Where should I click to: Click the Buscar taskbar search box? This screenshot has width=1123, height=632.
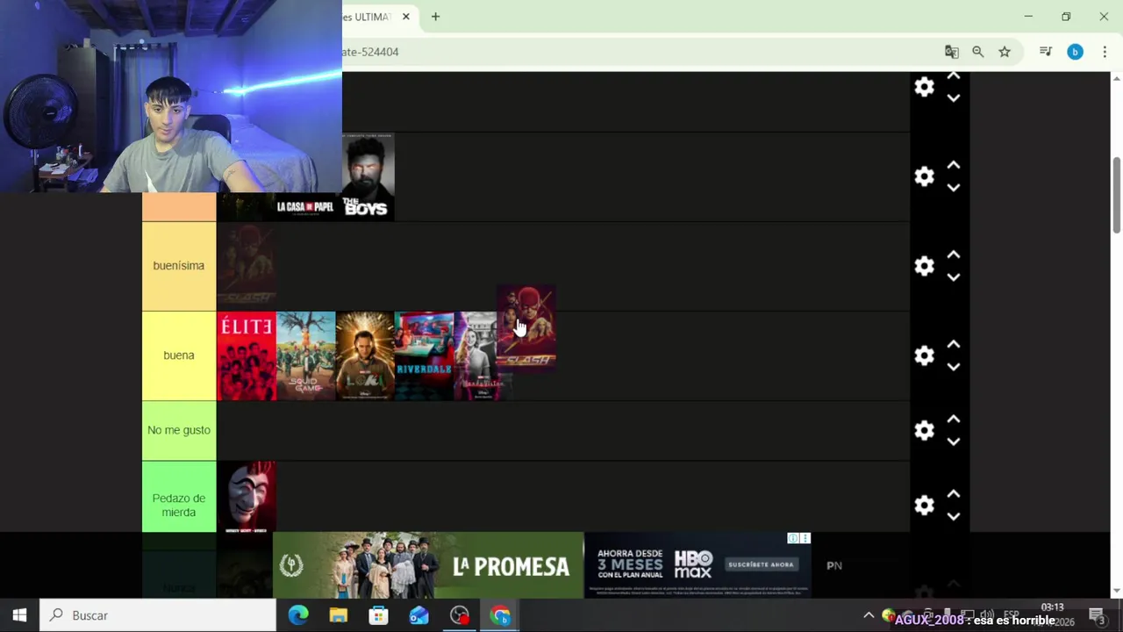[x=158, y=615]
